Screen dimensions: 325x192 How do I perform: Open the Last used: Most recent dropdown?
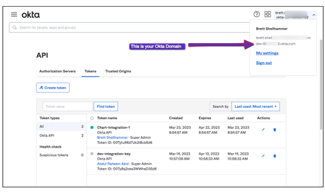255,106
